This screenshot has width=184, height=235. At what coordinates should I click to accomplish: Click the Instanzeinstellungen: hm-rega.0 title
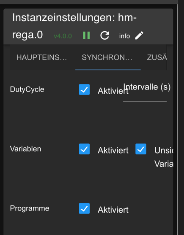(74, 26)
